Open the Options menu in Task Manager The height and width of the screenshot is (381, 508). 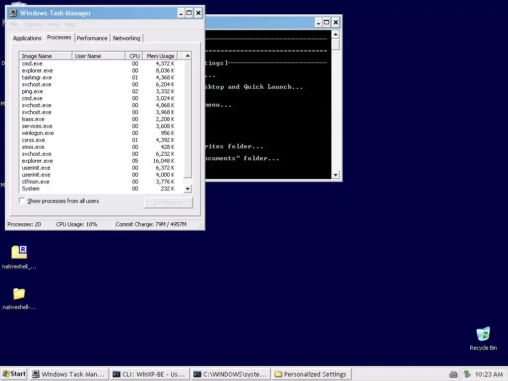pos(32,24)
